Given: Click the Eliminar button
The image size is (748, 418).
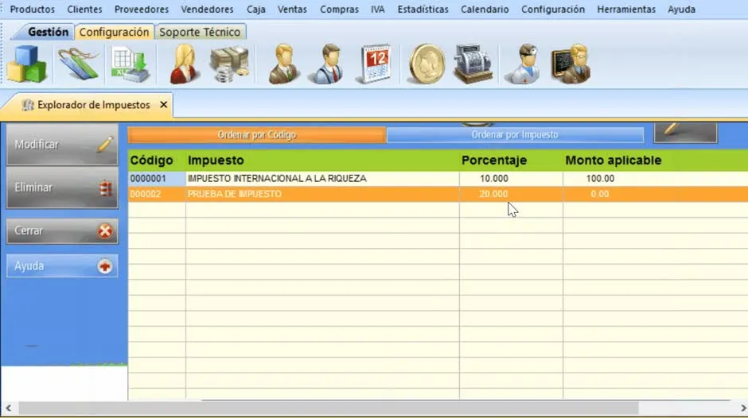Looking at the screenshot, I should point(62,188).
